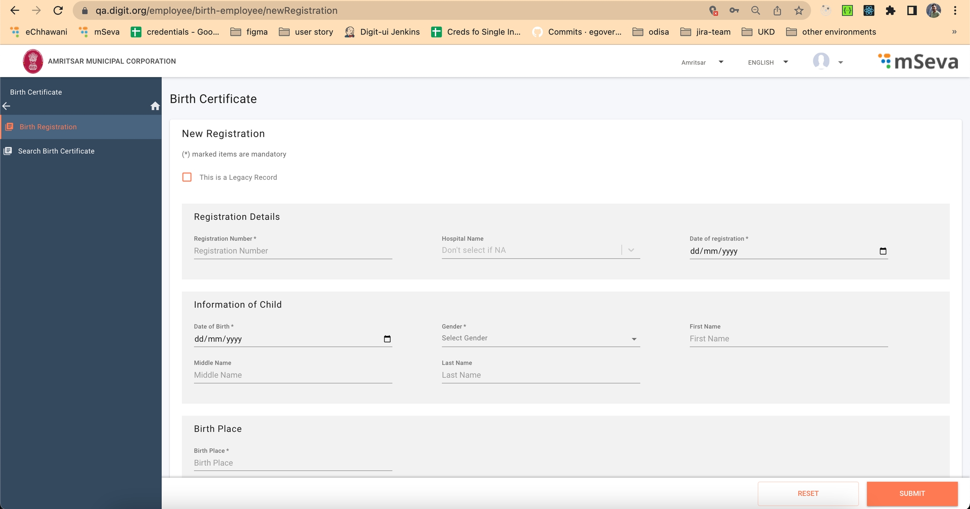Image resolution: width=970 pixels, height=509 pixels.
Task: Select Birth Registration in sidebar
Action: tap(48, 127)
